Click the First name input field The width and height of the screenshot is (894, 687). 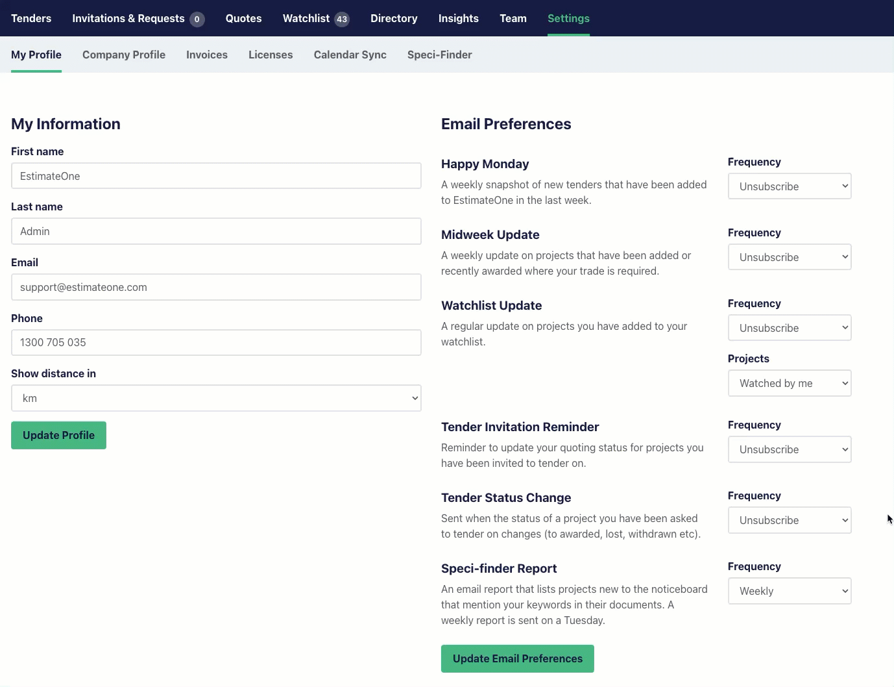(x=216, y=176)
